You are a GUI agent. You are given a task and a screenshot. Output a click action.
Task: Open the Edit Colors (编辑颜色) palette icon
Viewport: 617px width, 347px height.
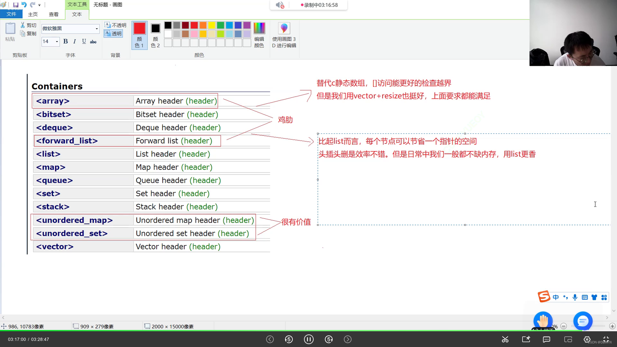pos(259,28)
